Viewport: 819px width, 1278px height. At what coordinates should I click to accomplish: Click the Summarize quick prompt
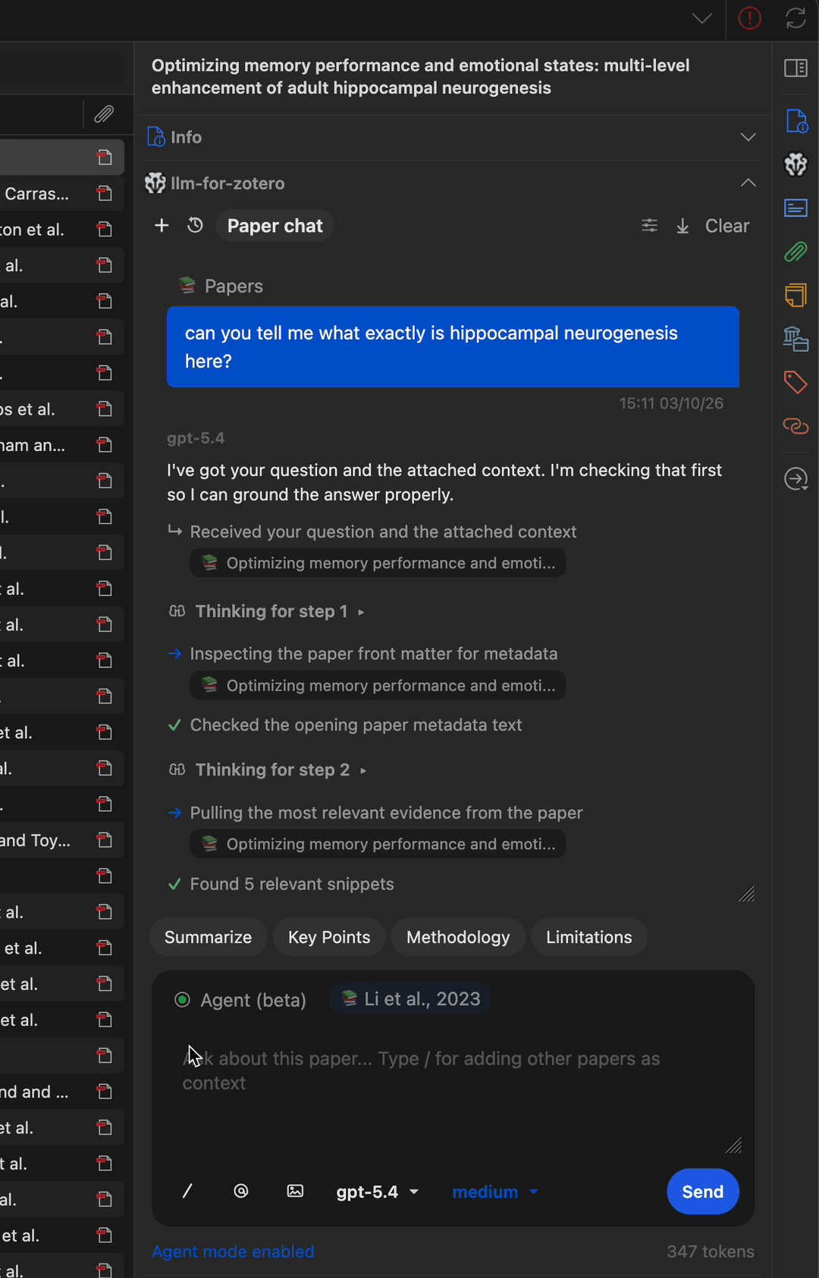click(208, 937)
